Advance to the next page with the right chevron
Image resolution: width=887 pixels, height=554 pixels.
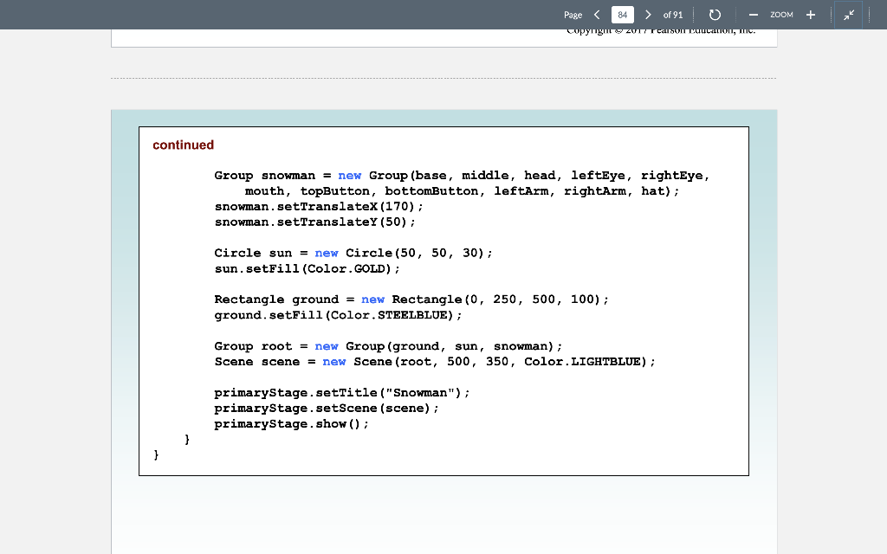[x=648, y=15]
